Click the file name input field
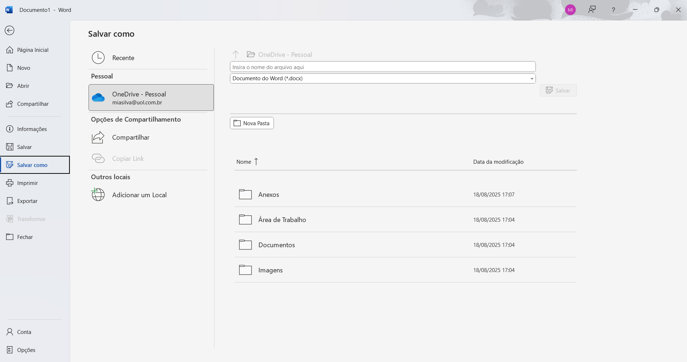Image resolution: width=687 pixels, height=362 pixels. (383, 67)
